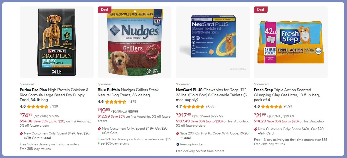Open the Nudges Grillers dog treats image

pyautogui.click(x=135, y=42)
